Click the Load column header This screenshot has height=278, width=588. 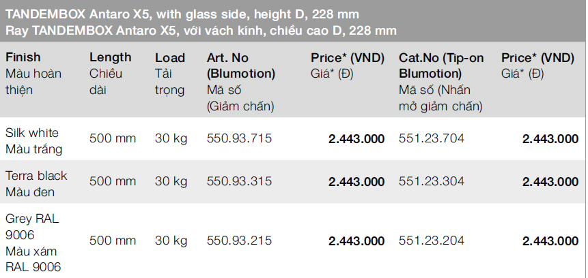point(169,57)
